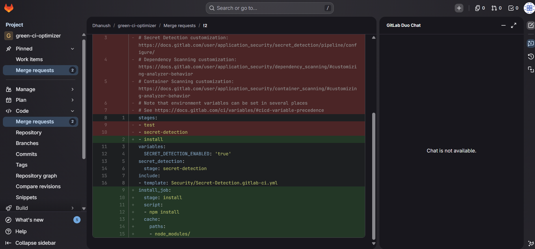
Task: Click removed line '- secret-detection'
Action: pyautogui.click(x=229, y=132)
